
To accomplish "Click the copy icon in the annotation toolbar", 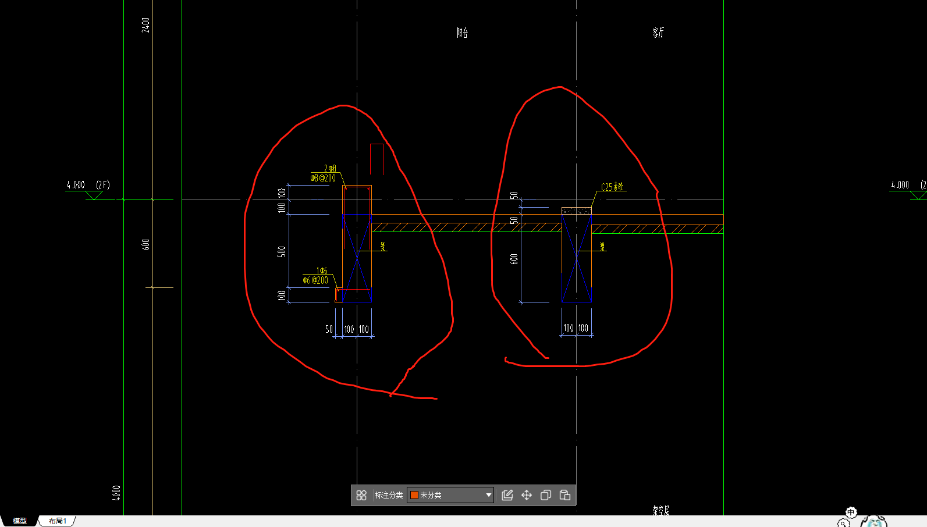I will coord(546,495).
